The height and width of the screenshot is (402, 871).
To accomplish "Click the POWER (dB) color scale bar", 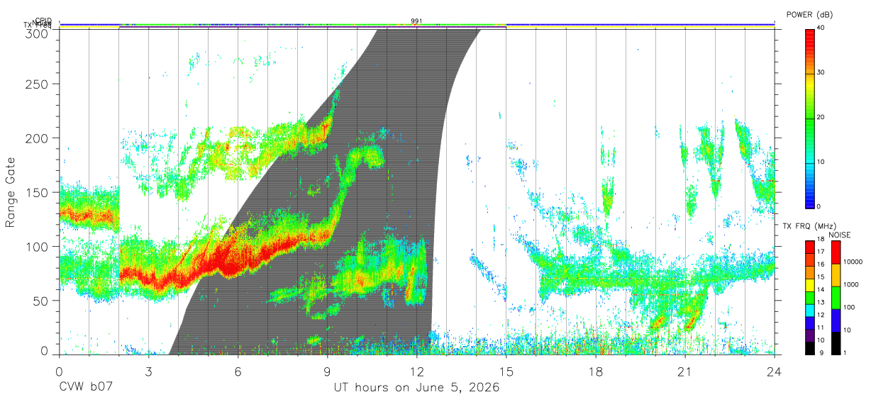I will [809, 118].
